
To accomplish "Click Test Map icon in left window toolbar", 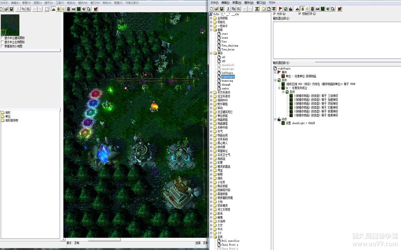I will 96,9.
